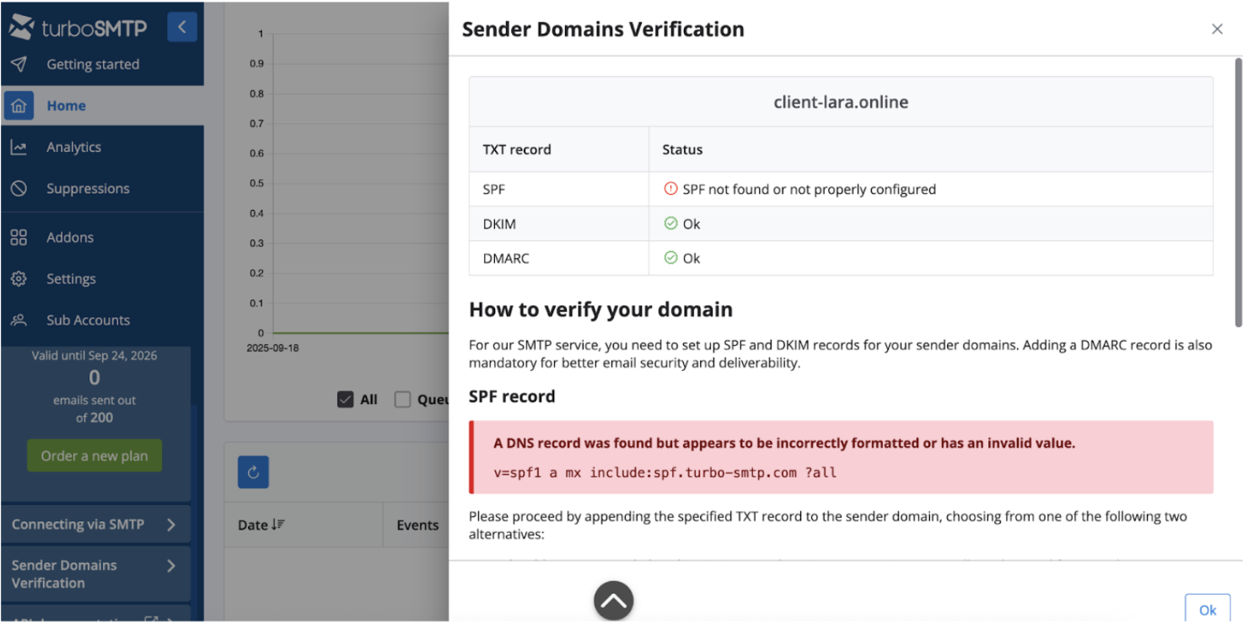Uncheck the All checkbox under chart
This screenshot has width=1243, height=624.
345,400
